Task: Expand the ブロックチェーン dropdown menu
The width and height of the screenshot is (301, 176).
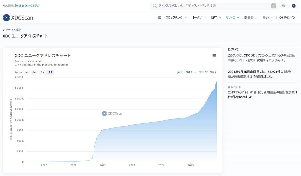Action: [177, 18]
